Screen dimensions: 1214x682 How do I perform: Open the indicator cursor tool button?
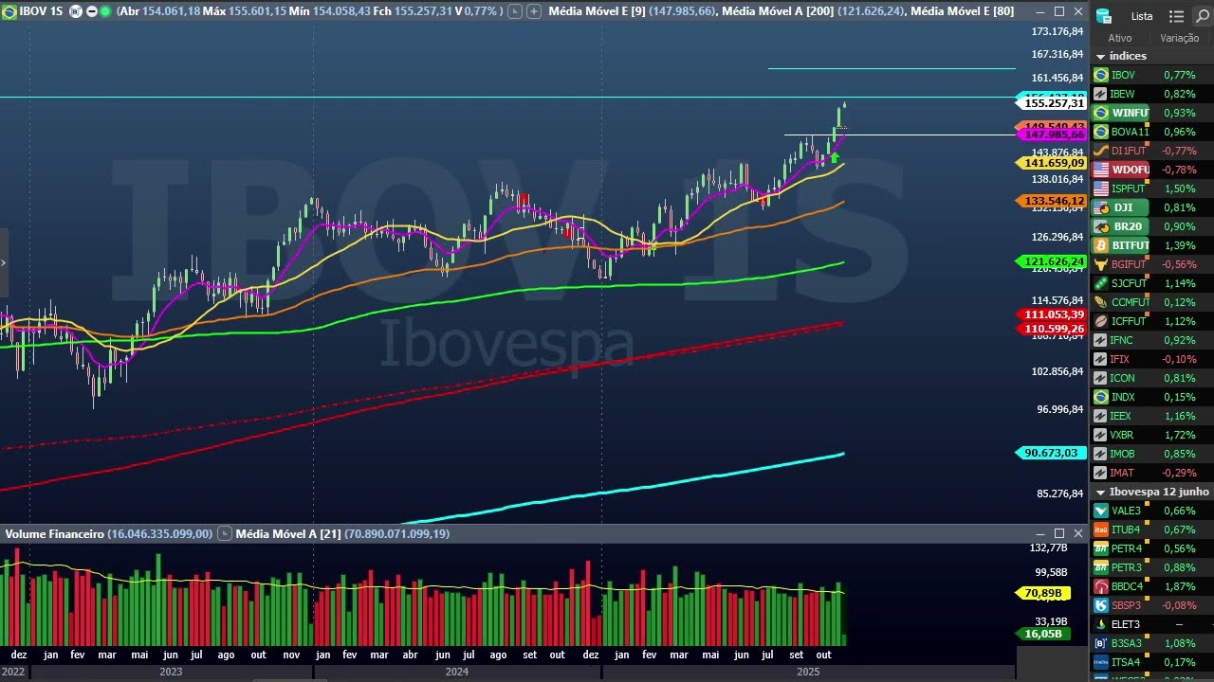point(514,11)
